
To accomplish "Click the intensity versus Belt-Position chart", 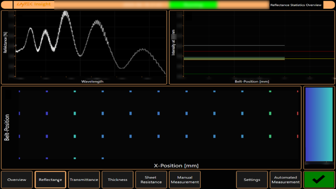I will [x=252, y=46].
